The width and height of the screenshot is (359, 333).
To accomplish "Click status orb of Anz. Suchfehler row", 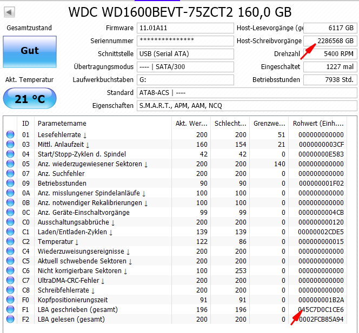I will pyautogui.click(x=10, y=173).
